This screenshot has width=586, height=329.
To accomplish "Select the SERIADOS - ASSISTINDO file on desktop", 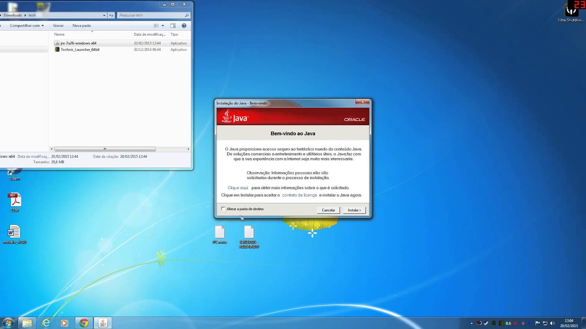I will pyautogui.click(x=249, y=237).
